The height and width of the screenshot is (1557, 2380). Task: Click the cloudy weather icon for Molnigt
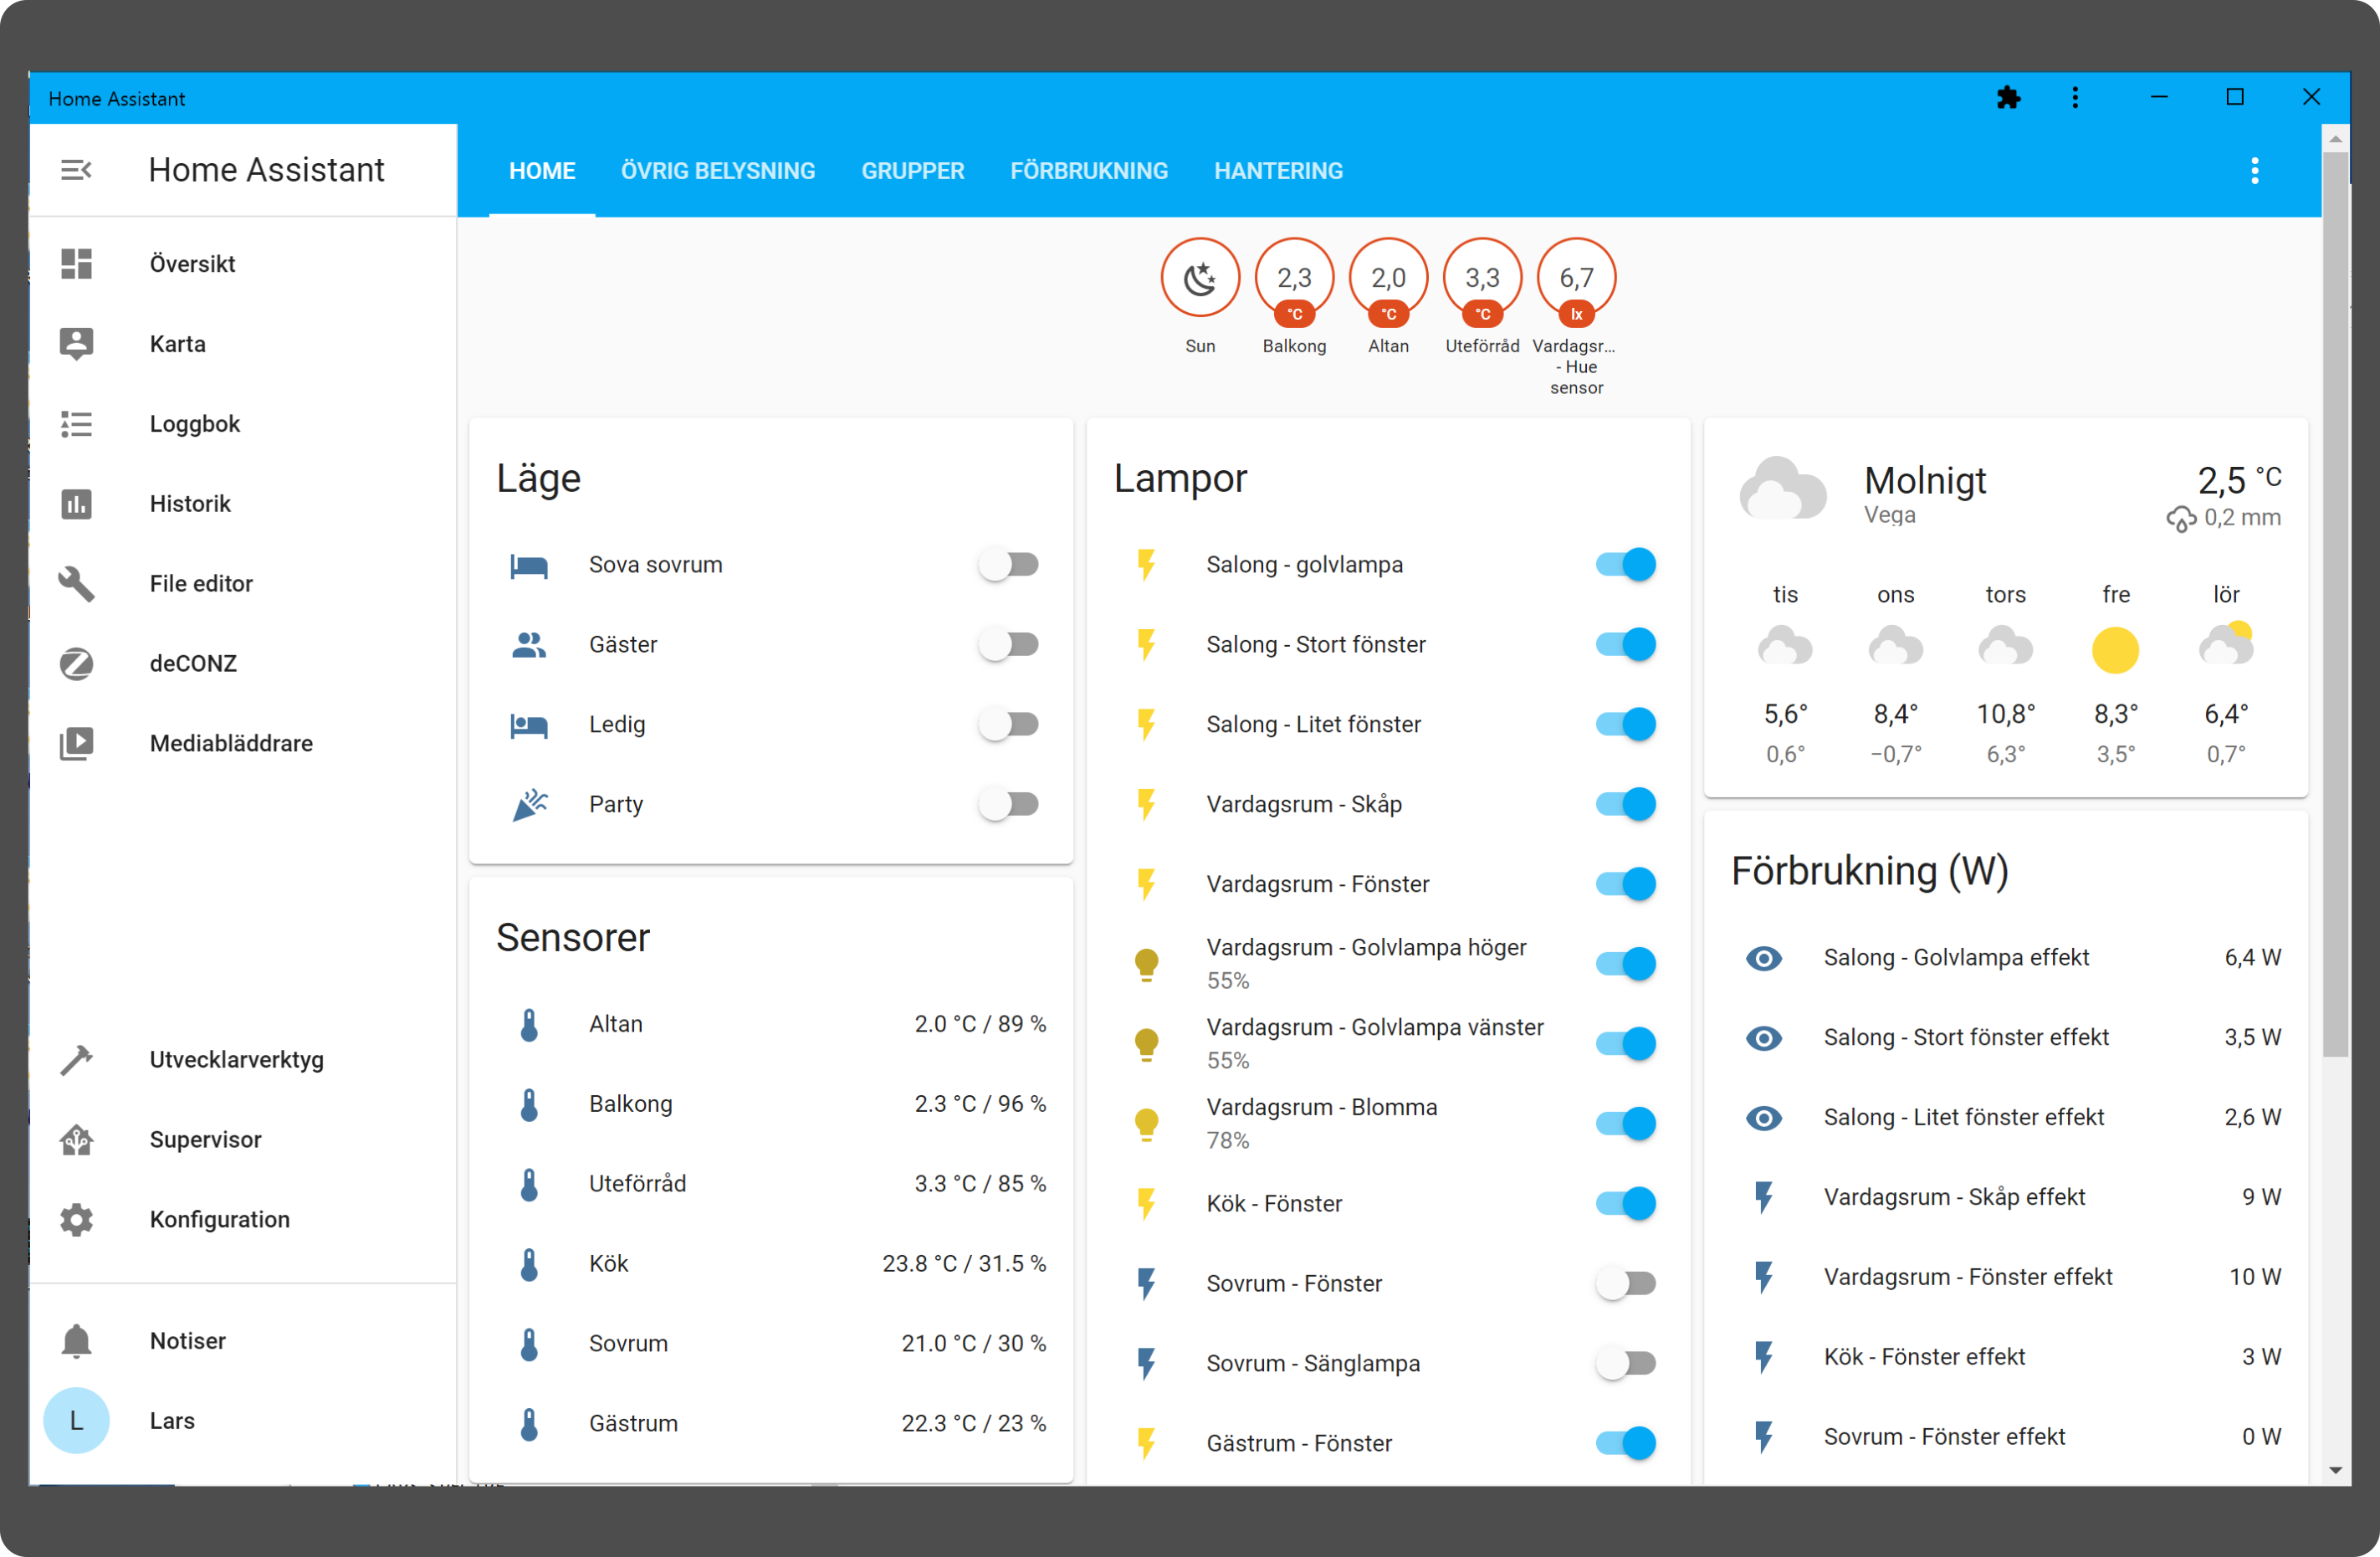(x=1782, y=489)
